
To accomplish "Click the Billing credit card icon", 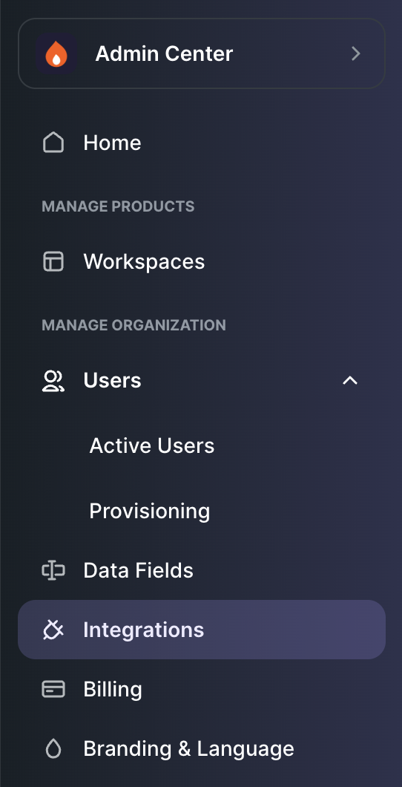I will coord(53,689).
